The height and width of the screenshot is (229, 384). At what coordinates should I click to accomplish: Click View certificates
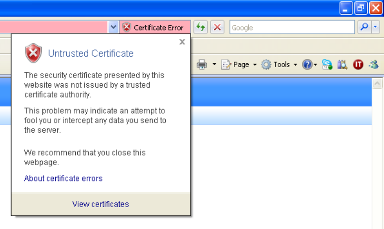point(101,204)
